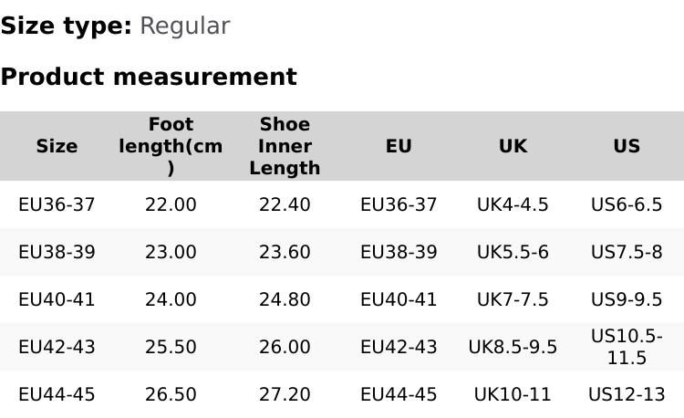
Task: Select EU36-37 in the Size column
Action: point(57,204)
